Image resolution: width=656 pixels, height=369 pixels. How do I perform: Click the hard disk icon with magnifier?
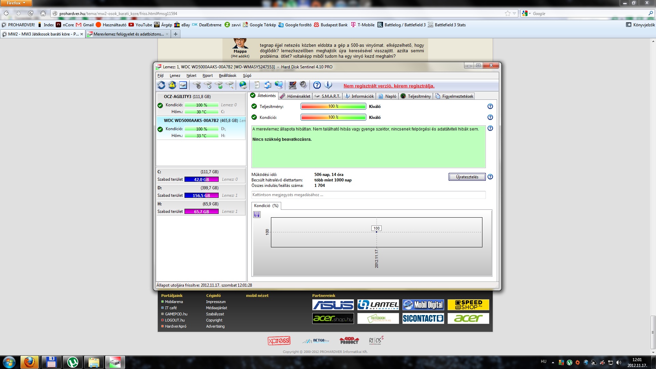pyautogui.click(x=230, y=85)
